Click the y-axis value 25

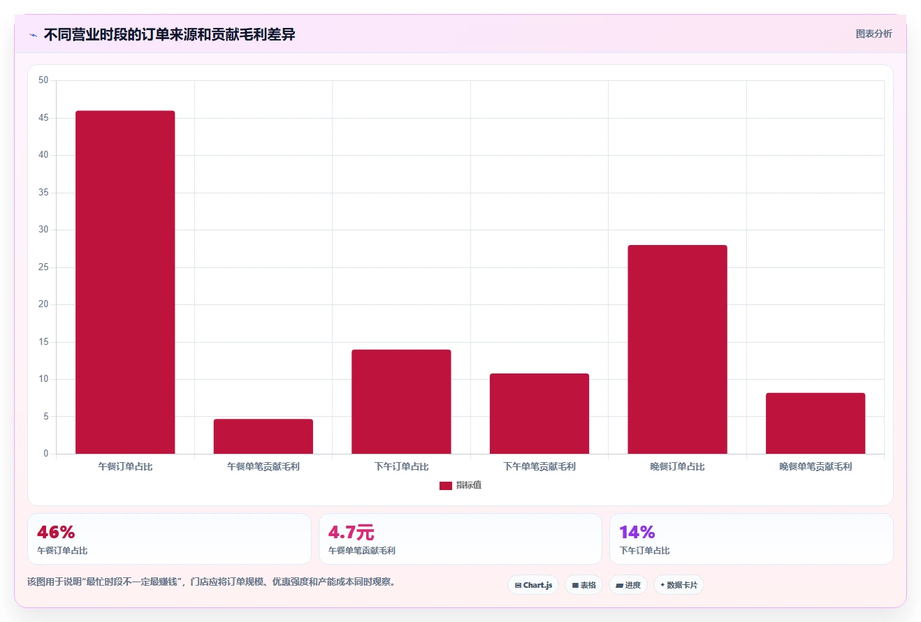point(43,267)
